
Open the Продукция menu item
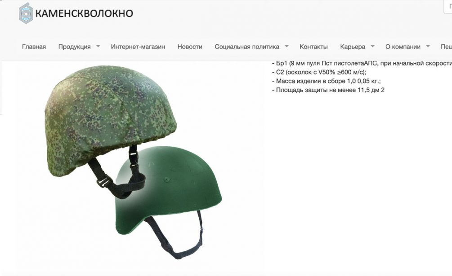(74, 47)
